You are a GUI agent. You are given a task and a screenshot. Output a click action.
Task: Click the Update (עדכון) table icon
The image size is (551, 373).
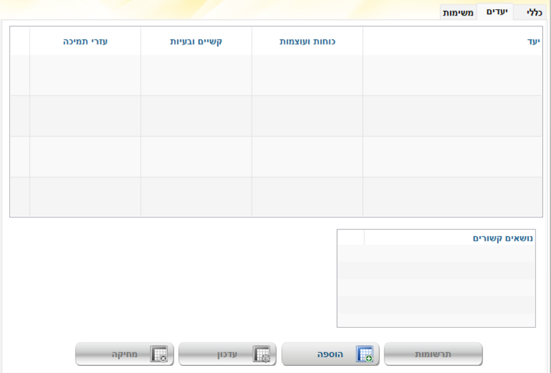[x=262, y=354]
